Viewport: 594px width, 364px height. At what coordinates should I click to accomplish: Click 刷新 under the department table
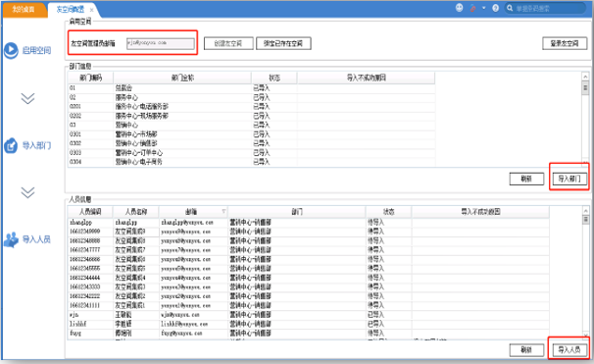pyautogui.click(x=526, y=179)
